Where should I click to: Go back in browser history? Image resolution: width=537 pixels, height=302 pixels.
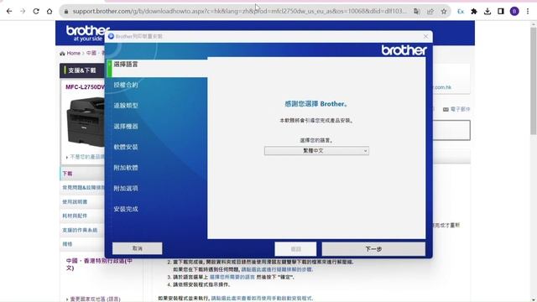click(x=9, y=11)
